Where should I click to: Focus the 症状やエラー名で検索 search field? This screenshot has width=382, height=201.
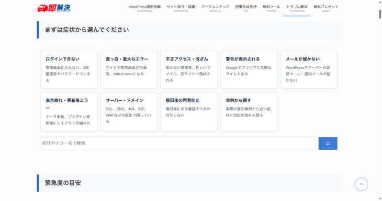point(178,144)
